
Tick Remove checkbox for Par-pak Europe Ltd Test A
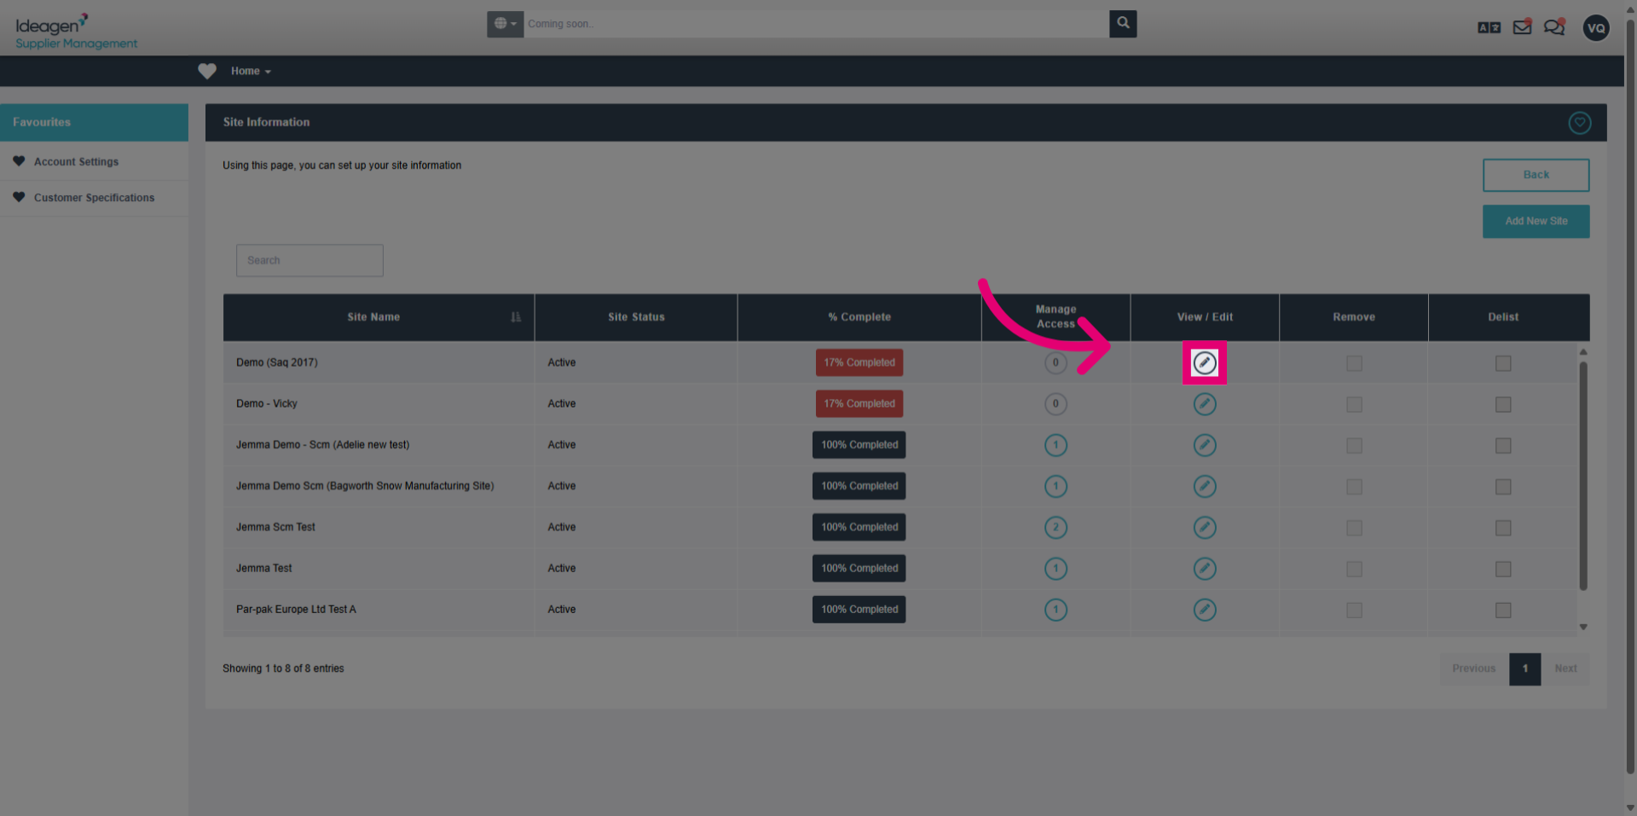(1354, 610)
